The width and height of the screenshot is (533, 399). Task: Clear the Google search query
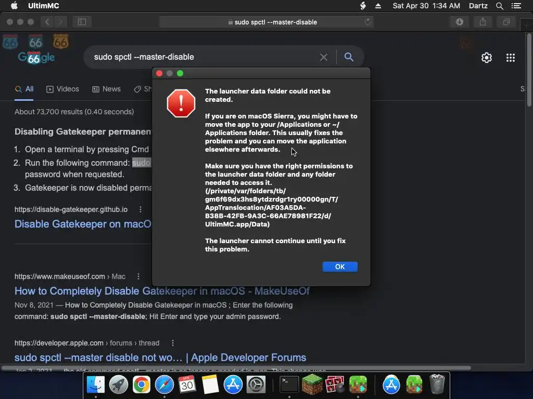tap(323, 57)
